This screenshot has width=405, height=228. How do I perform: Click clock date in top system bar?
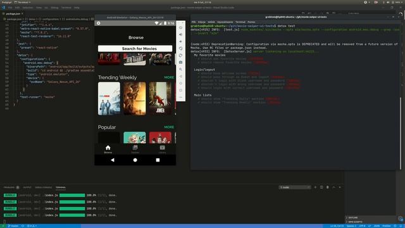click(202, 3)
